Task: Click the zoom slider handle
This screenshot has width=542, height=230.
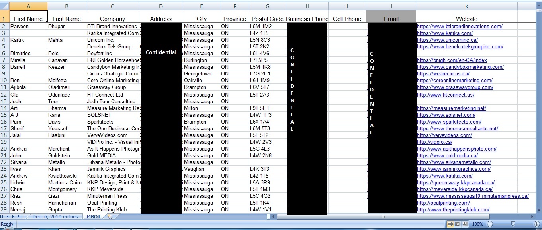Action: (513, 224)
